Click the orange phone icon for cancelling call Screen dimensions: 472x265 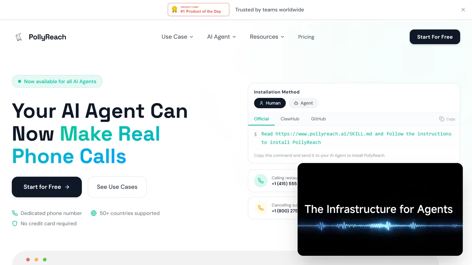point(261,208)
